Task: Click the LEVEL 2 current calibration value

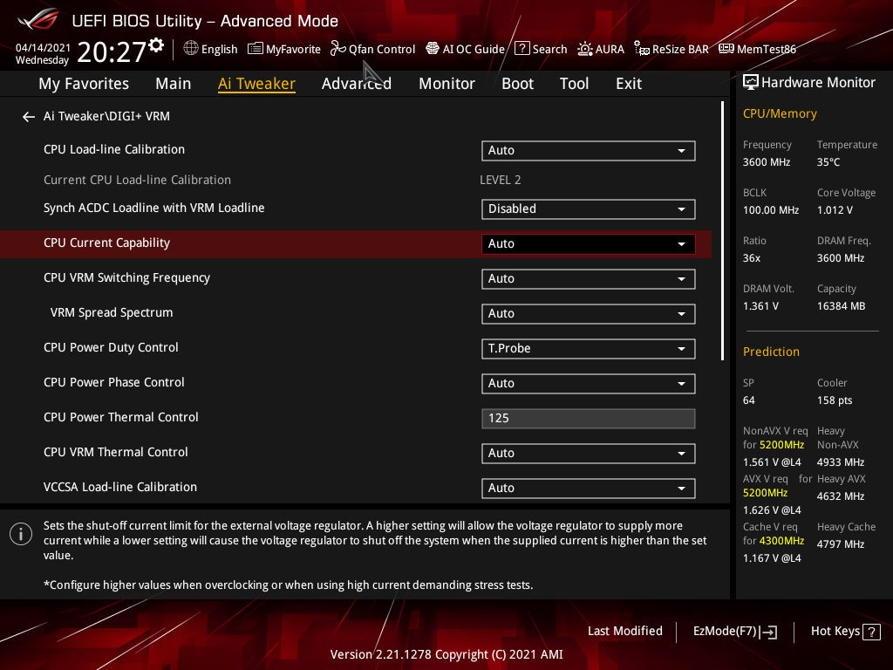Action: [x=500, y=180]
